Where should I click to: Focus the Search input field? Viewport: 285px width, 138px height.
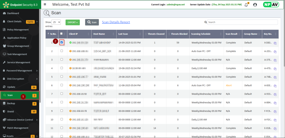242,22
